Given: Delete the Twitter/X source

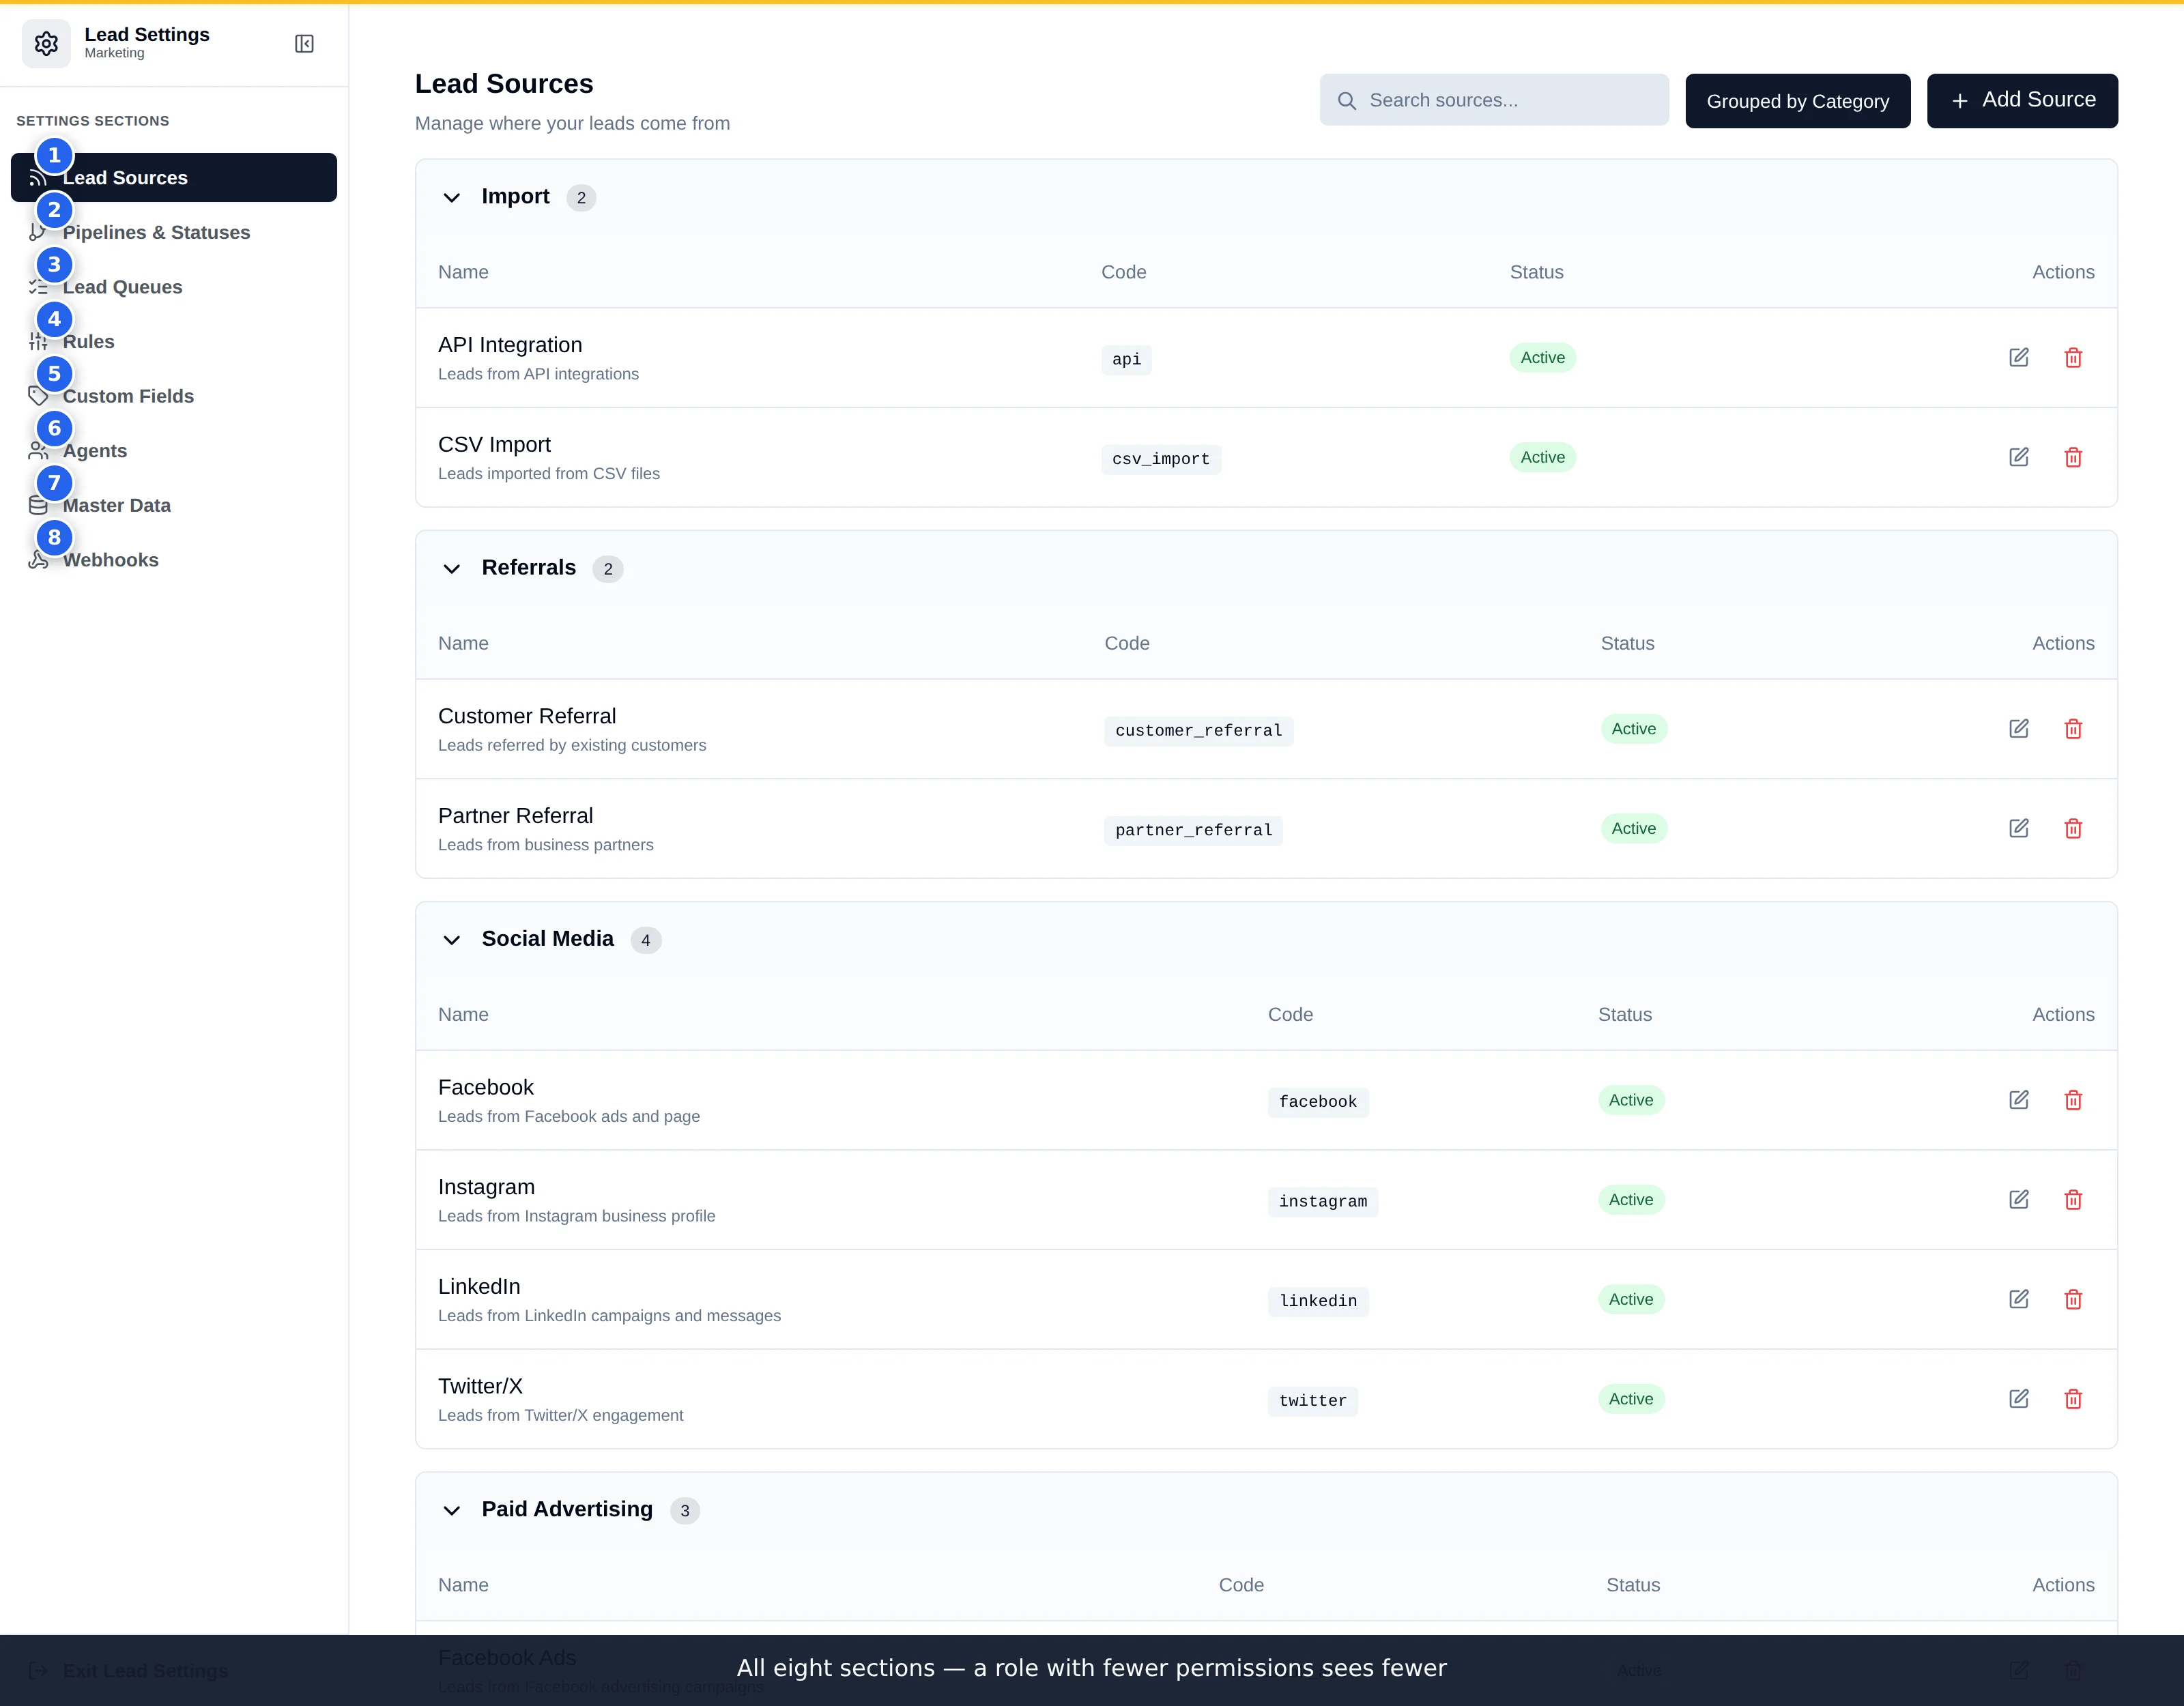Looking at the screenshot, I should (x=2073, y=1399).
